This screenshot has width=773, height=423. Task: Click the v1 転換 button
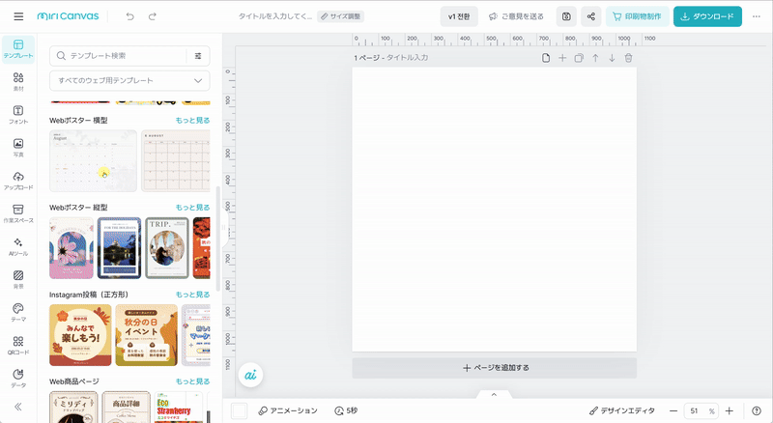tap(459, 16)
